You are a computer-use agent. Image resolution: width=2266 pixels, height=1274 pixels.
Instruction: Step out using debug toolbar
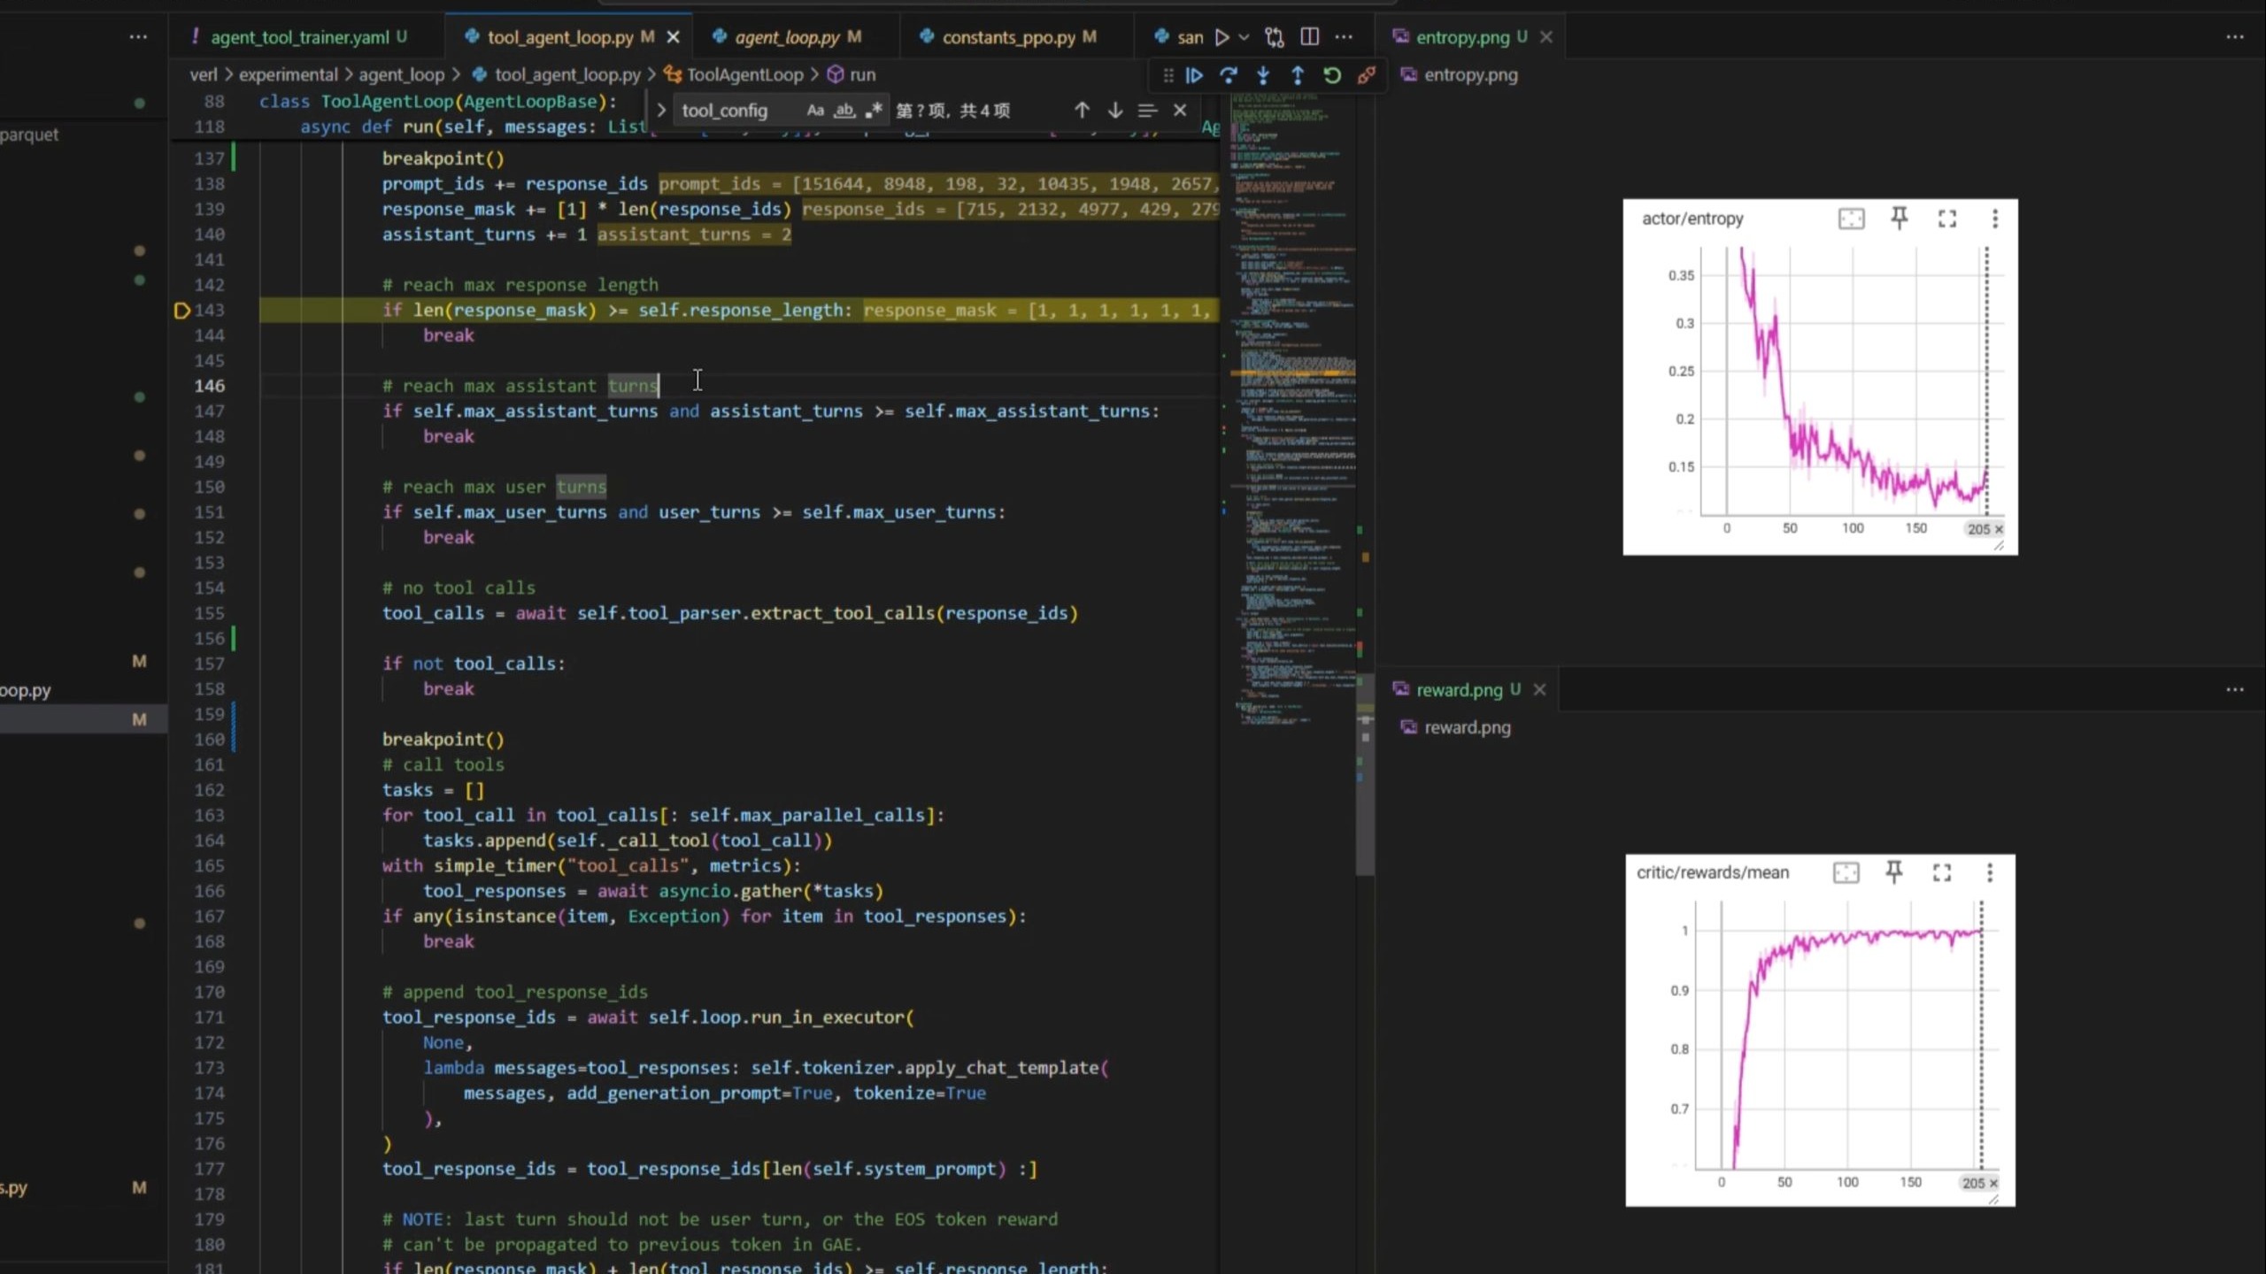[x=1298, y=76]
